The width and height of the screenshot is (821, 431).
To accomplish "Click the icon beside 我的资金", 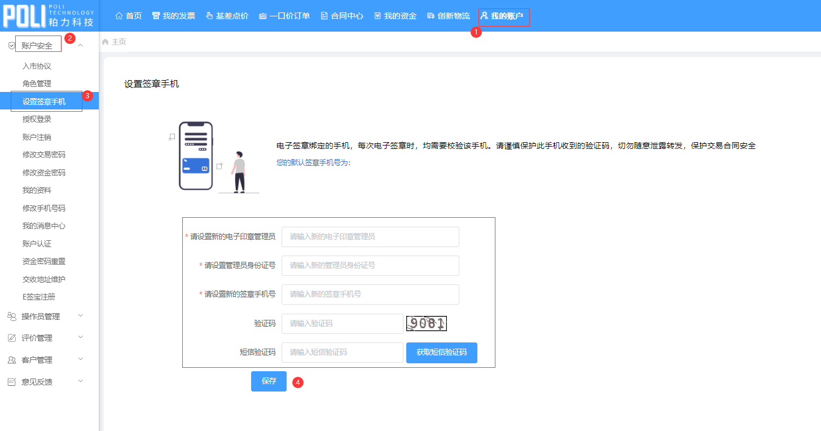I will 377,16.
